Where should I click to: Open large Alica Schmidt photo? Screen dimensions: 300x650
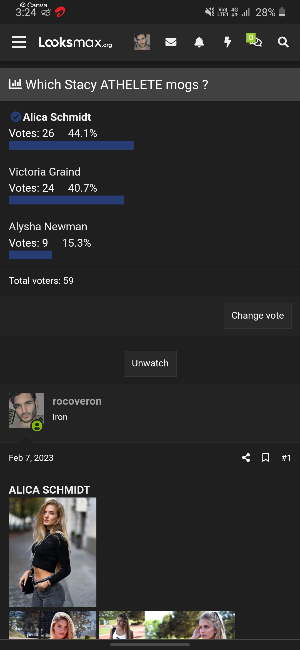click(52, 552)
